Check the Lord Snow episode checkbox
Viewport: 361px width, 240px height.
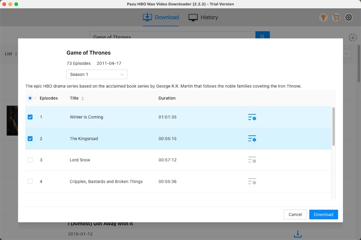coord(30,160)
